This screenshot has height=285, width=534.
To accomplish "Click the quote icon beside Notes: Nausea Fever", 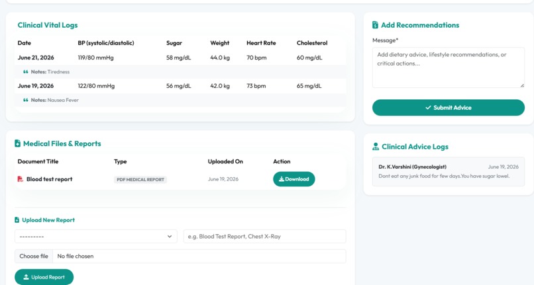I will [26, 100].
